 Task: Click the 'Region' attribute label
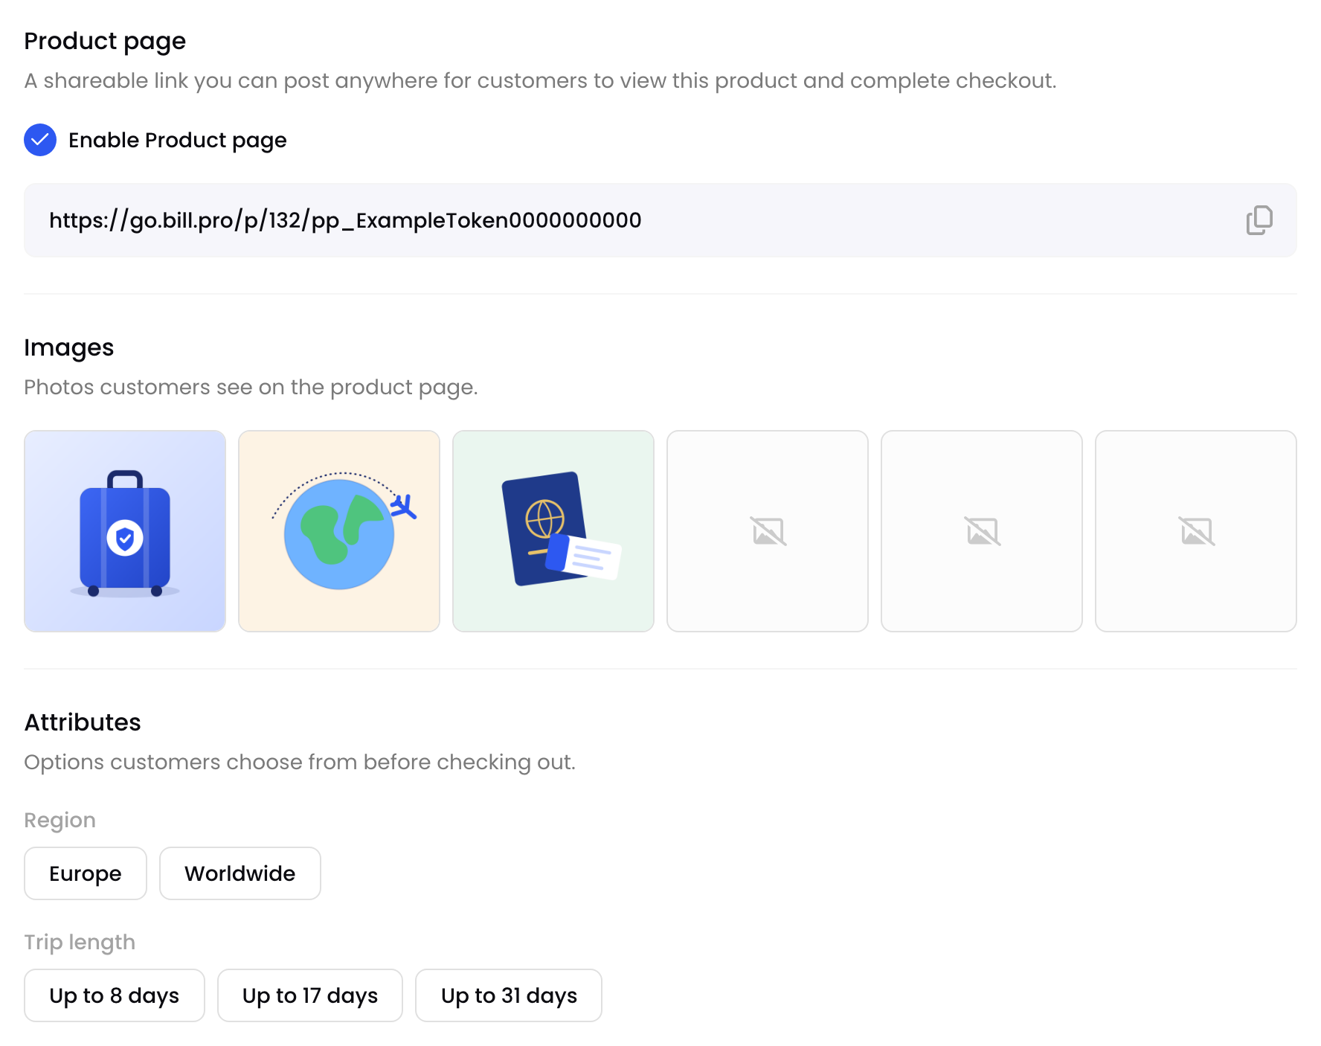pyautogui.click(x=60, y=821)
